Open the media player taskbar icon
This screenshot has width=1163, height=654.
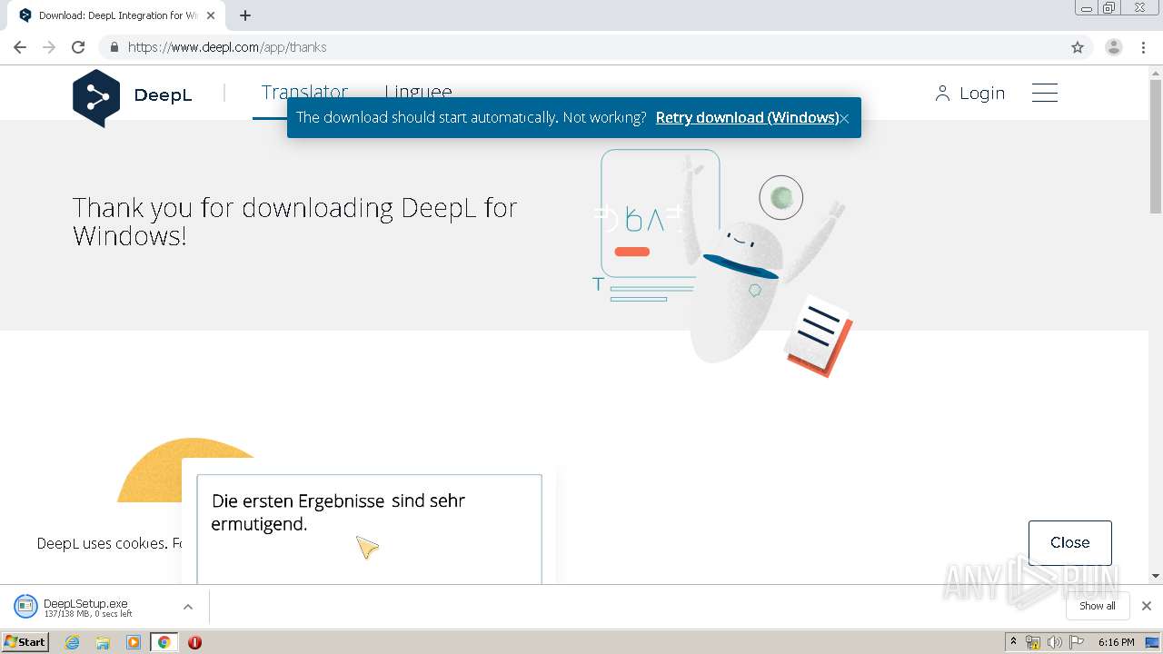134,642
